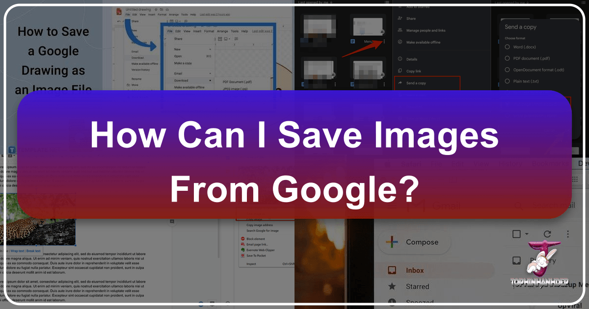Open the three-dot menu on a Drive file
589x309 pixels.
point(385,42)
